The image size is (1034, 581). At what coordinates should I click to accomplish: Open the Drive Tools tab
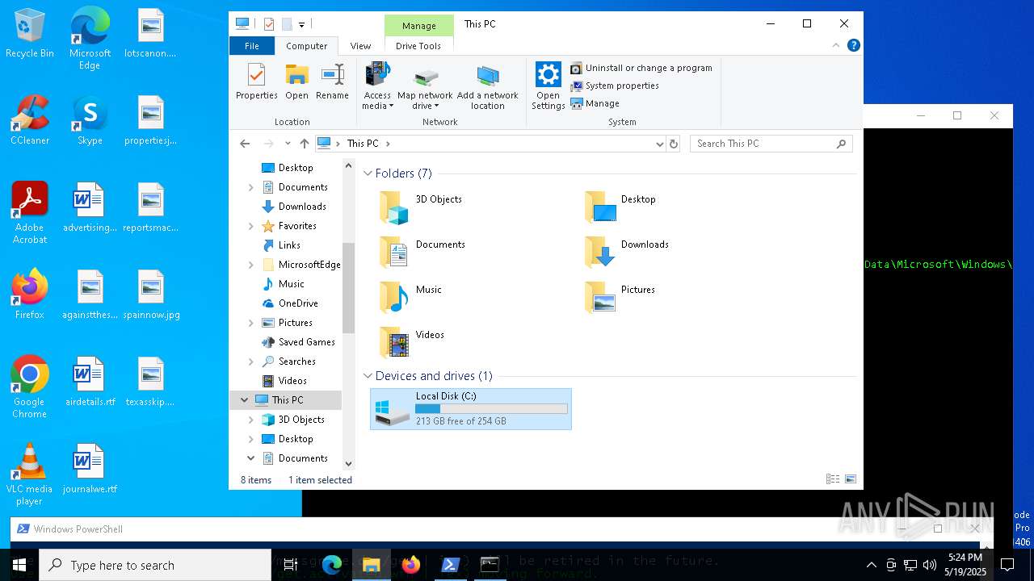(418, 46)
